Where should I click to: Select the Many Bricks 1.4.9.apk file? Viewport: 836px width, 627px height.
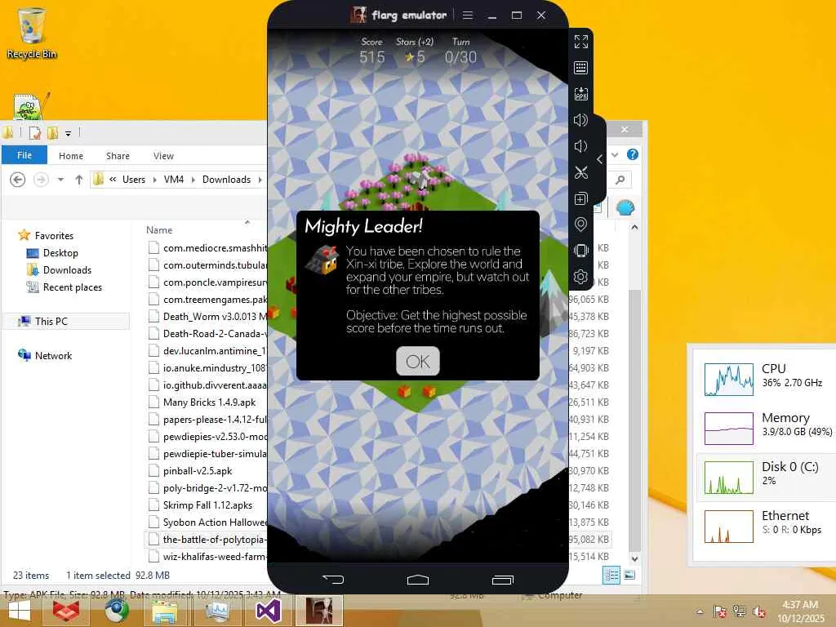(x=209, y=402)
